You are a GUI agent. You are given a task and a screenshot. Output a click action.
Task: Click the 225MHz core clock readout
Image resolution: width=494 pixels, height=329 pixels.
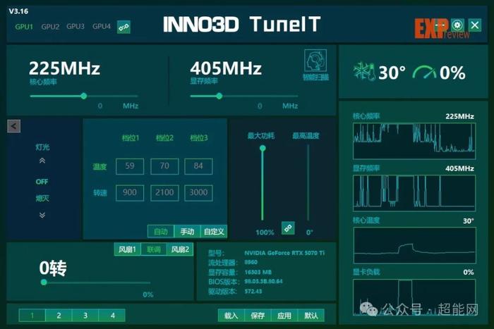tap(65, 68)
